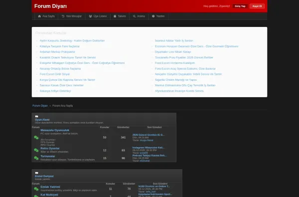Open last post author in Retro Oyunlar row
The height and width of the screenshot is (197, 299).
pyautogui.click(x=144, y=153)
